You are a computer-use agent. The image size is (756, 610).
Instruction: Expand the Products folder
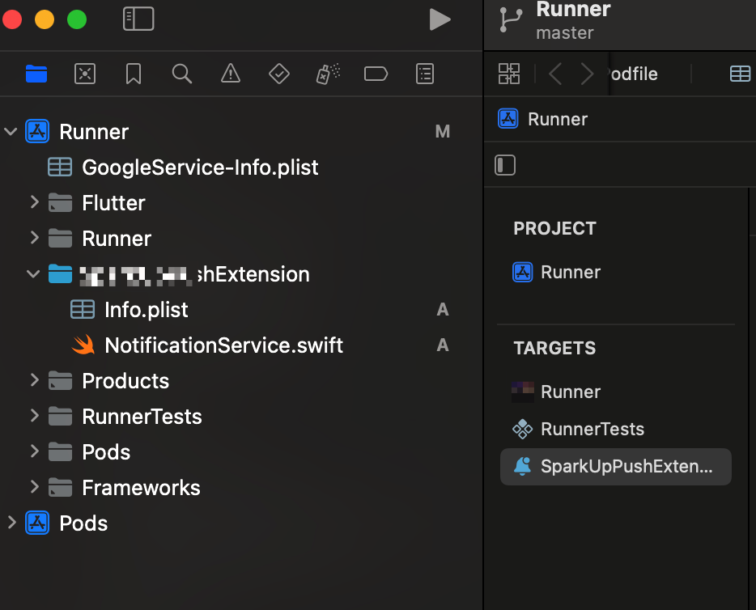coord(34,380)
